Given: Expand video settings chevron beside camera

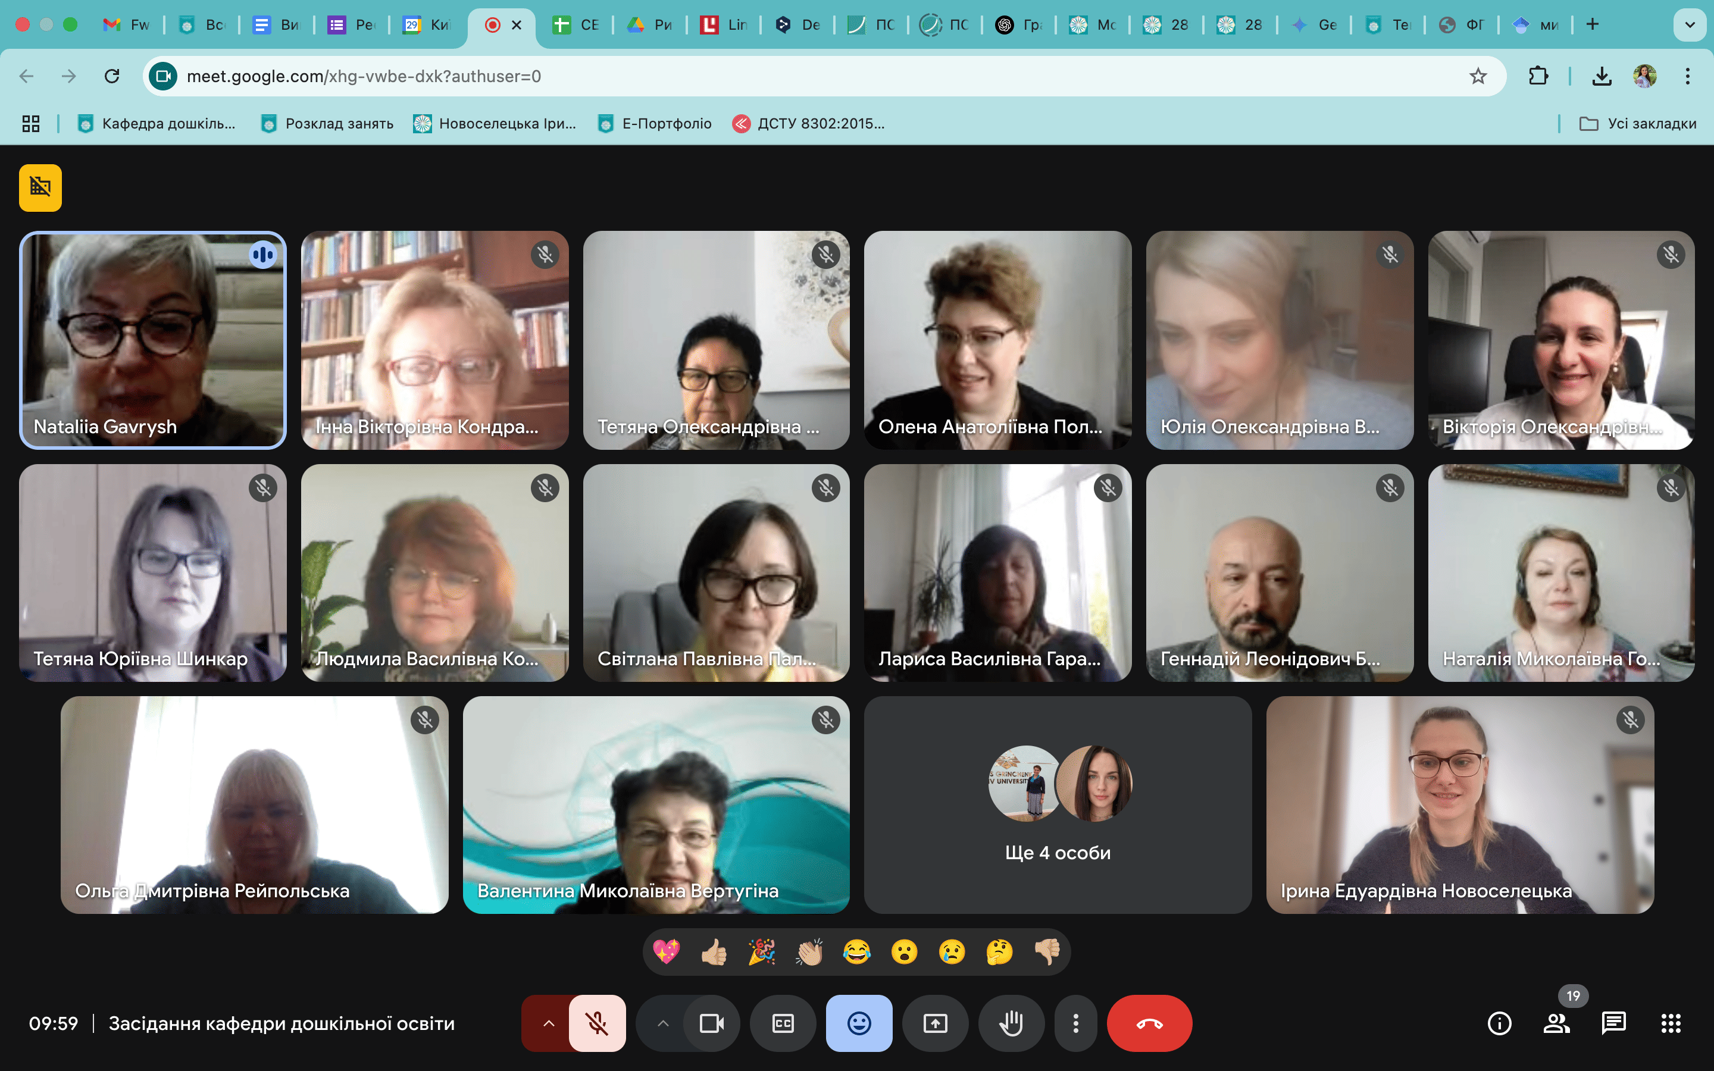Looking at the screenshot, I should (x=662, y=1023).
